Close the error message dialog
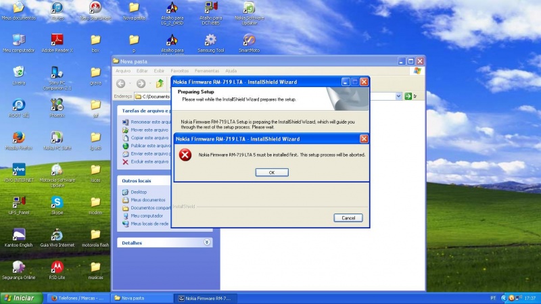 point(364,138)
